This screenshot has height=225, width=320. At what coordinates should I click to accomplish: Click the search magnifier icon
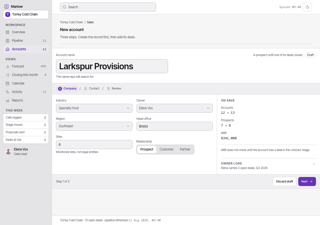(x=64, y=7)
